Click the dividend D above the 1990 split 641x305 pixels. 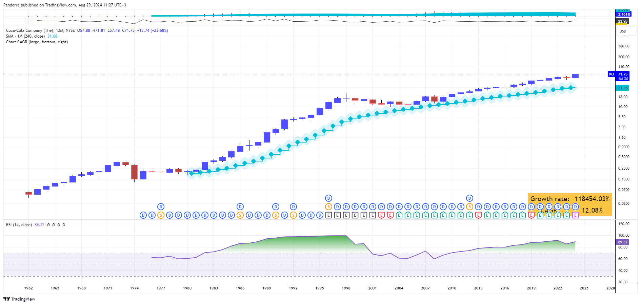click(276, 206)
